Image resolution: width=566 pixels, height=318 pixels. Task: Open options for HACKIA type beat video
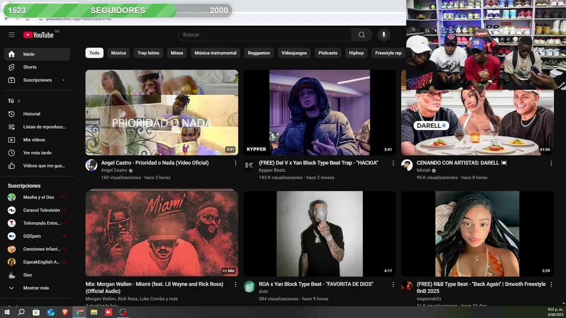pos(393,163)
